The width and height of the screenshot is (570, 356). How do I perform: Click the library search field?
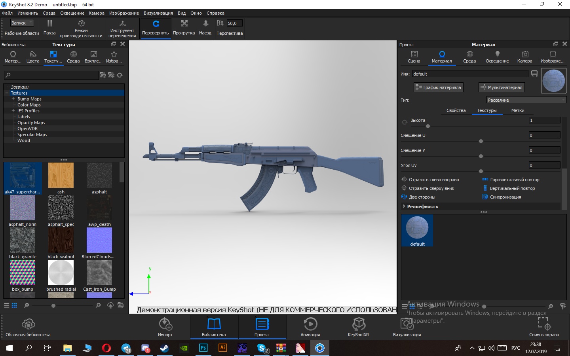(51, 75)
